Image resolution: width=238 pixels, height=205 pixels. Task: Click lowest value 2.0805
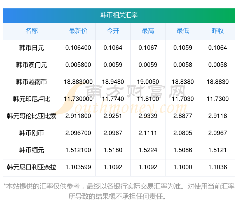click(x=183, y=133)
